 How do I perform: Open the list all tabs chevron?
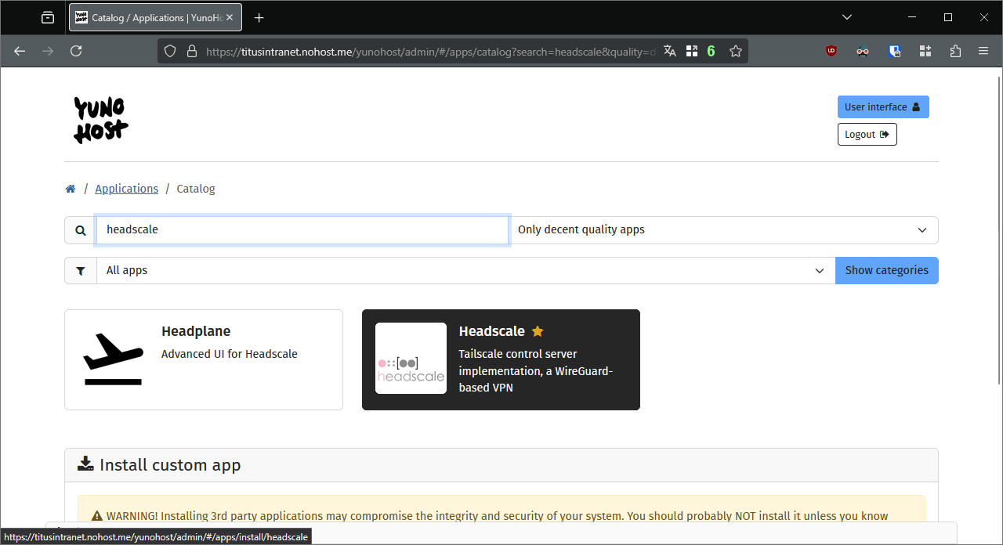tap(847, 17)
